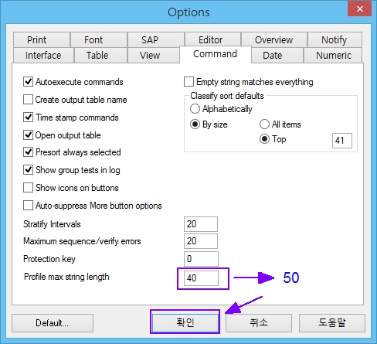Check Empty string matches everything
Screen dimensions: 377x344
188,82
